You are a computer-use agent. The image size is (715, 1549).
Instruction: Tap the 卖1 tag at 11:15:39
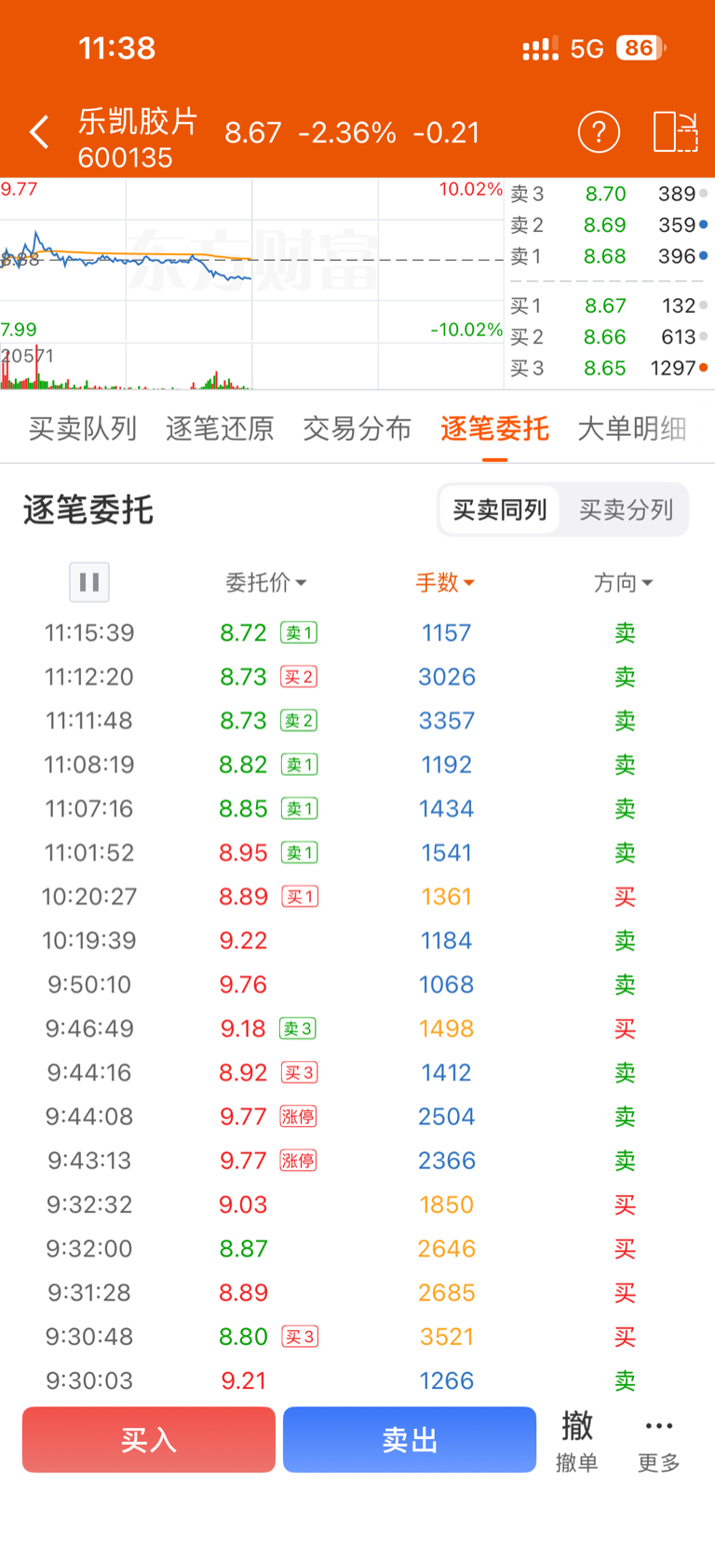click(300, 633)
